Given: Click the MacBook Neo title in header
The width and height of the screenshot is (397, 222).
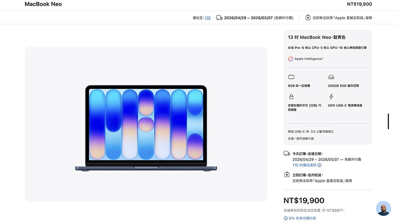Looking at the screenshot, I should [x=43, y=4].
